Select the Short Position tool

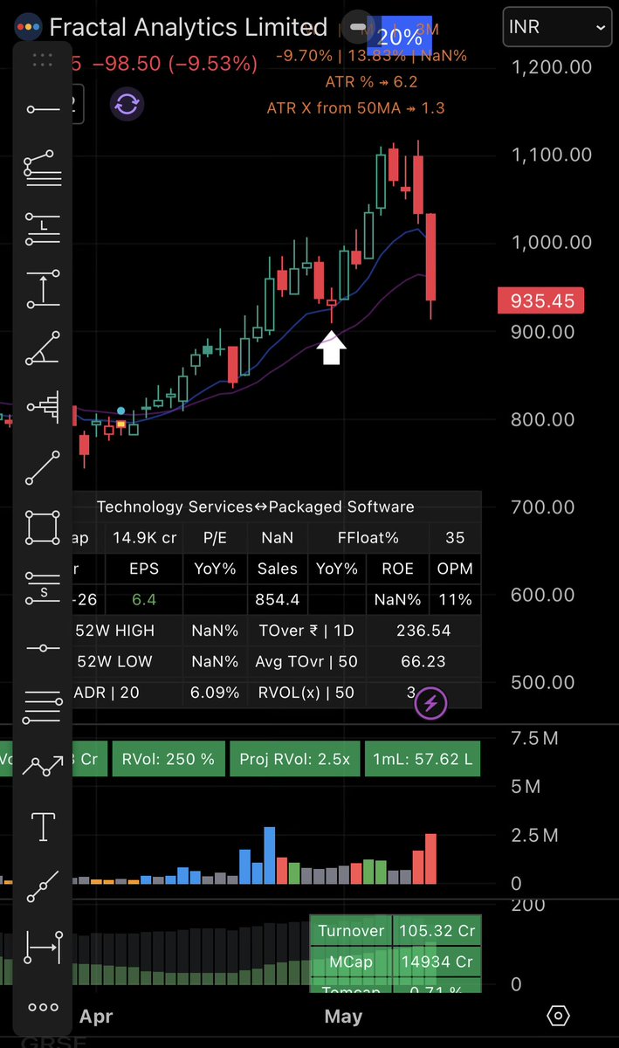pos(43,588)
